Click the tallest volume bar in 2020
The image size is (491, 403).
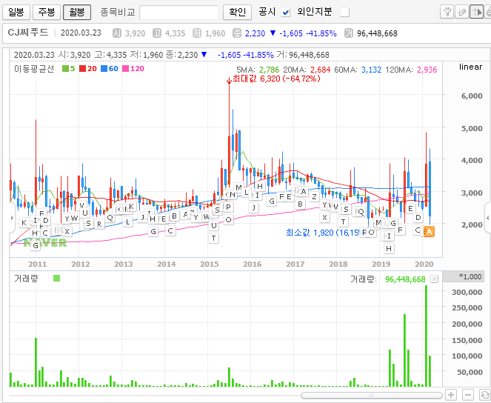426,336
